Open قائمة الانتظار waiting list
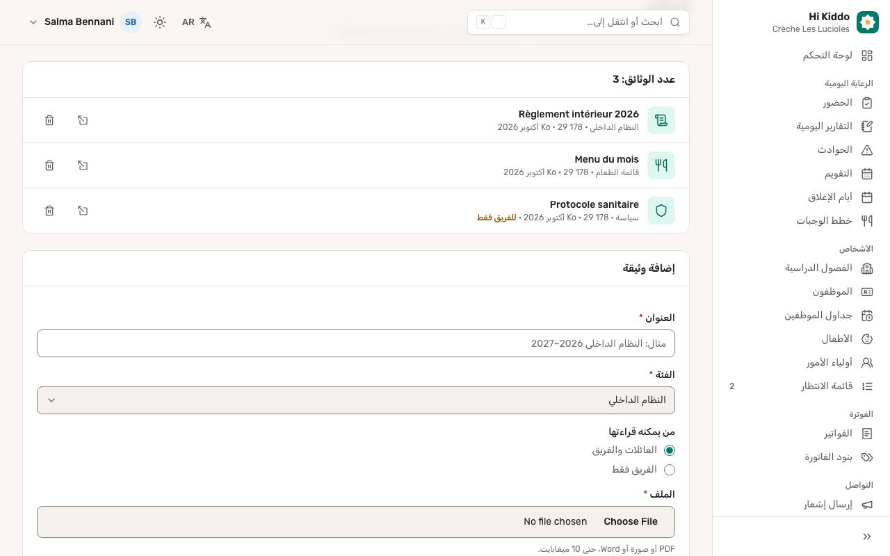Viewport: 890px width, 556px height. pyautogui.click(x=801, y=386)
